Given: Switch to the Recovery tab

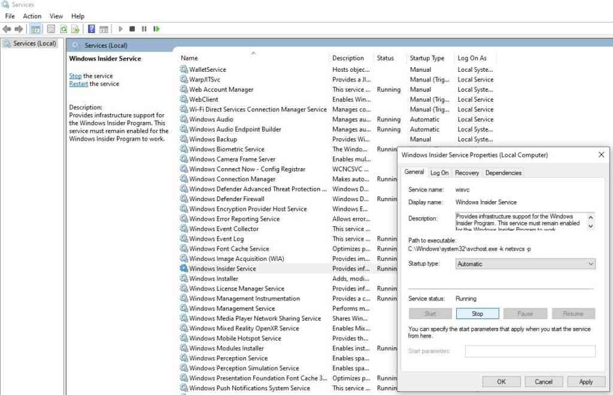Looking at the screenshot, I should 466,173.
